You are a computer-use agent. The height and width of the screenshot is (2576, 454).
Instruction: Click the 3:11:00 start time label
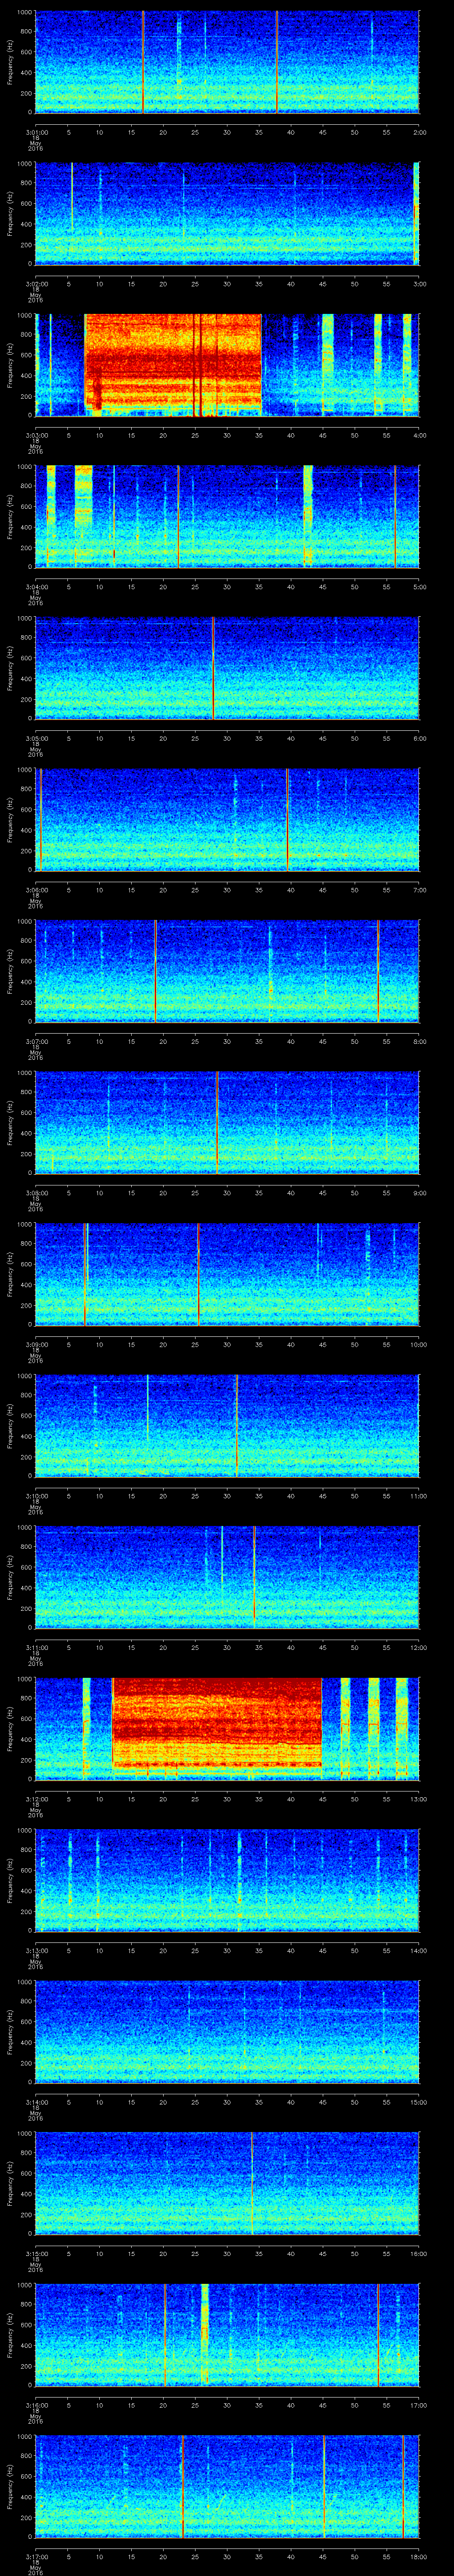[x=36, y=1647]
